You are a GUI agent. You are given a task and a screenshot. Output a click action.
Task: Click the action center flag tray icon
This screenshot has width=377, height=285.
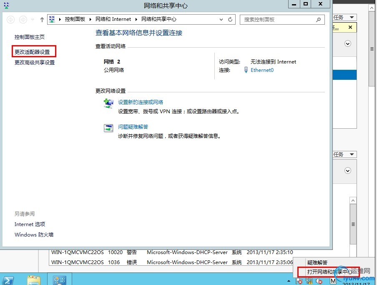pos(299,281)
